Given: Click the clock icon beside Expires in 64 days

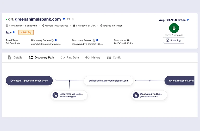Looking at the screenshot, I should (101, 25).
